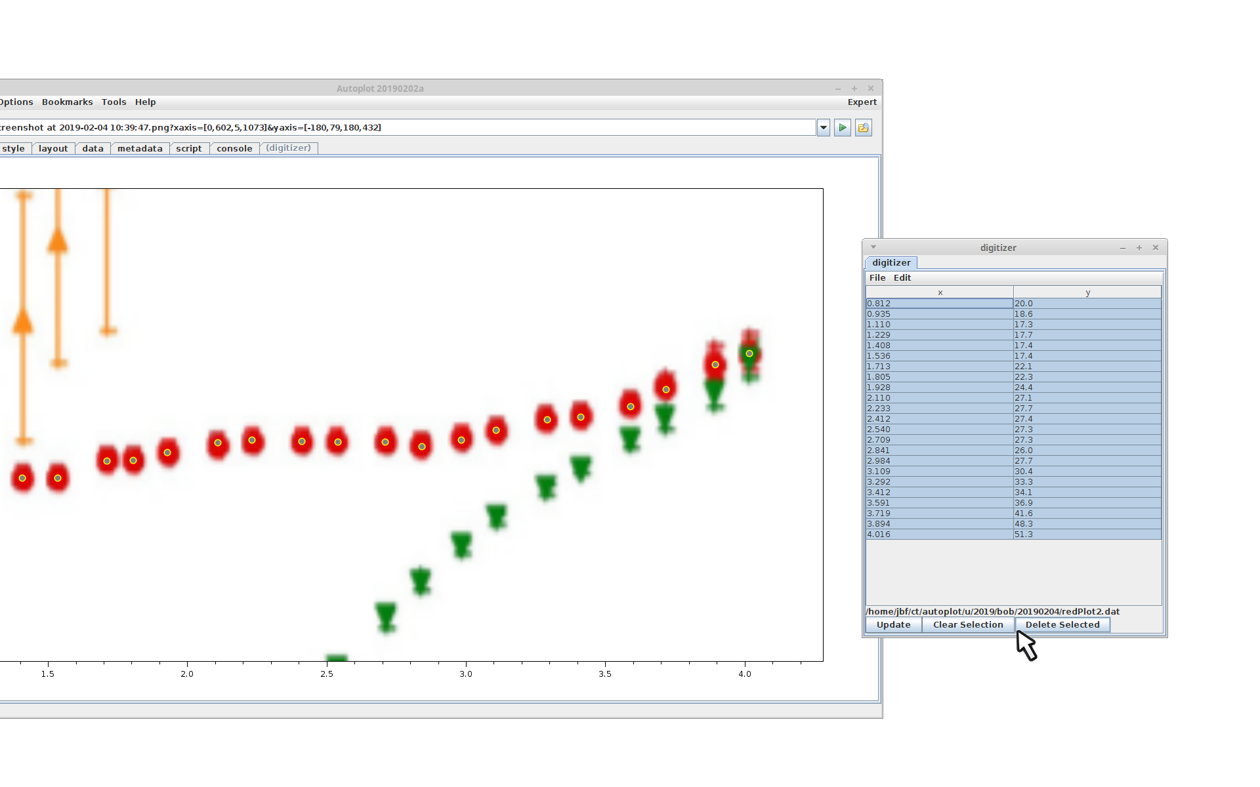
Task: Switch to the metadata tab
Action: tap(140, 148)
